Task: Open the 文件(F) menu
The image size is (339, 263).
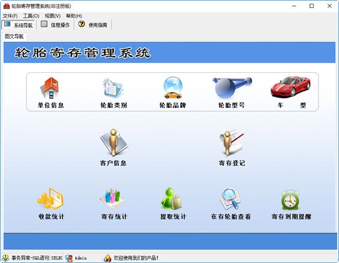Action: coord(10,16)
